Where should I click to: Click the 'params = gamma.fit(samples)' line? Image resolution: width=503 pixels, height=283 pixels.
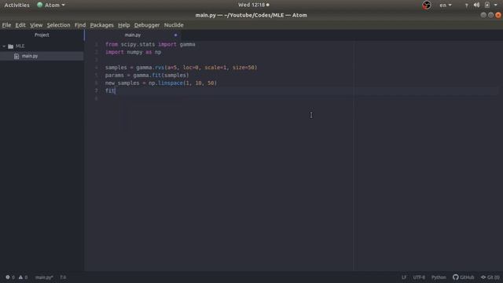coord(147,75)
